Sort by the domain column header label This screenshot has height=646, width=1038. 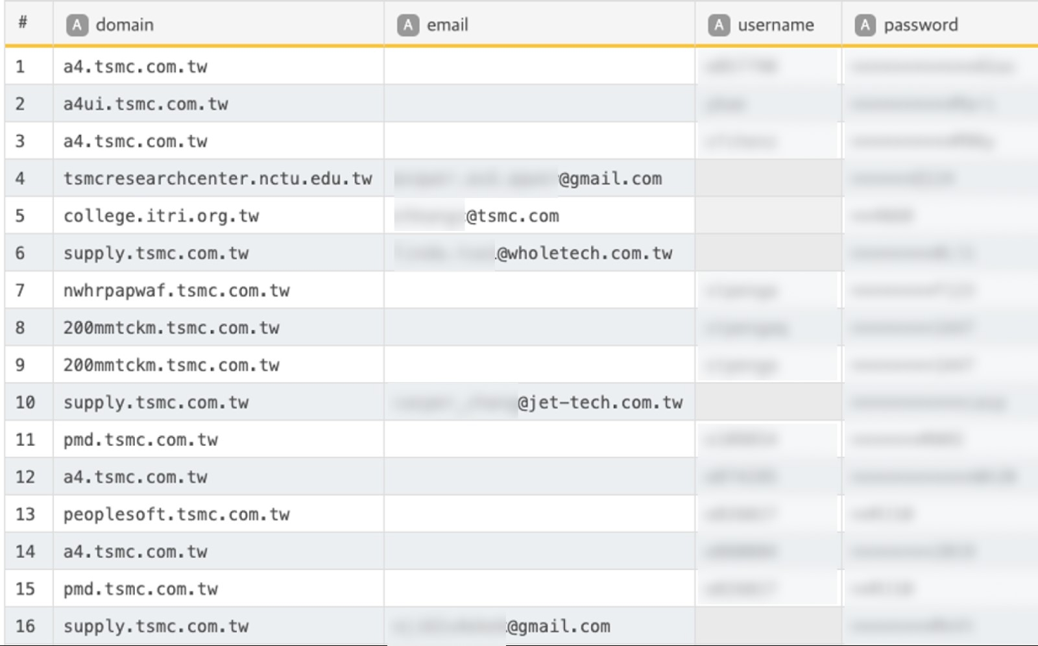(125, 25)
